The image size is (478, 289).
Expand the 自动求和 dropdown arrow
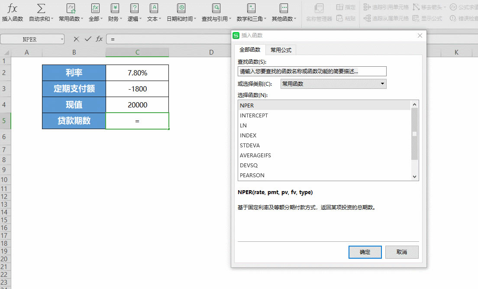(52, 19)
